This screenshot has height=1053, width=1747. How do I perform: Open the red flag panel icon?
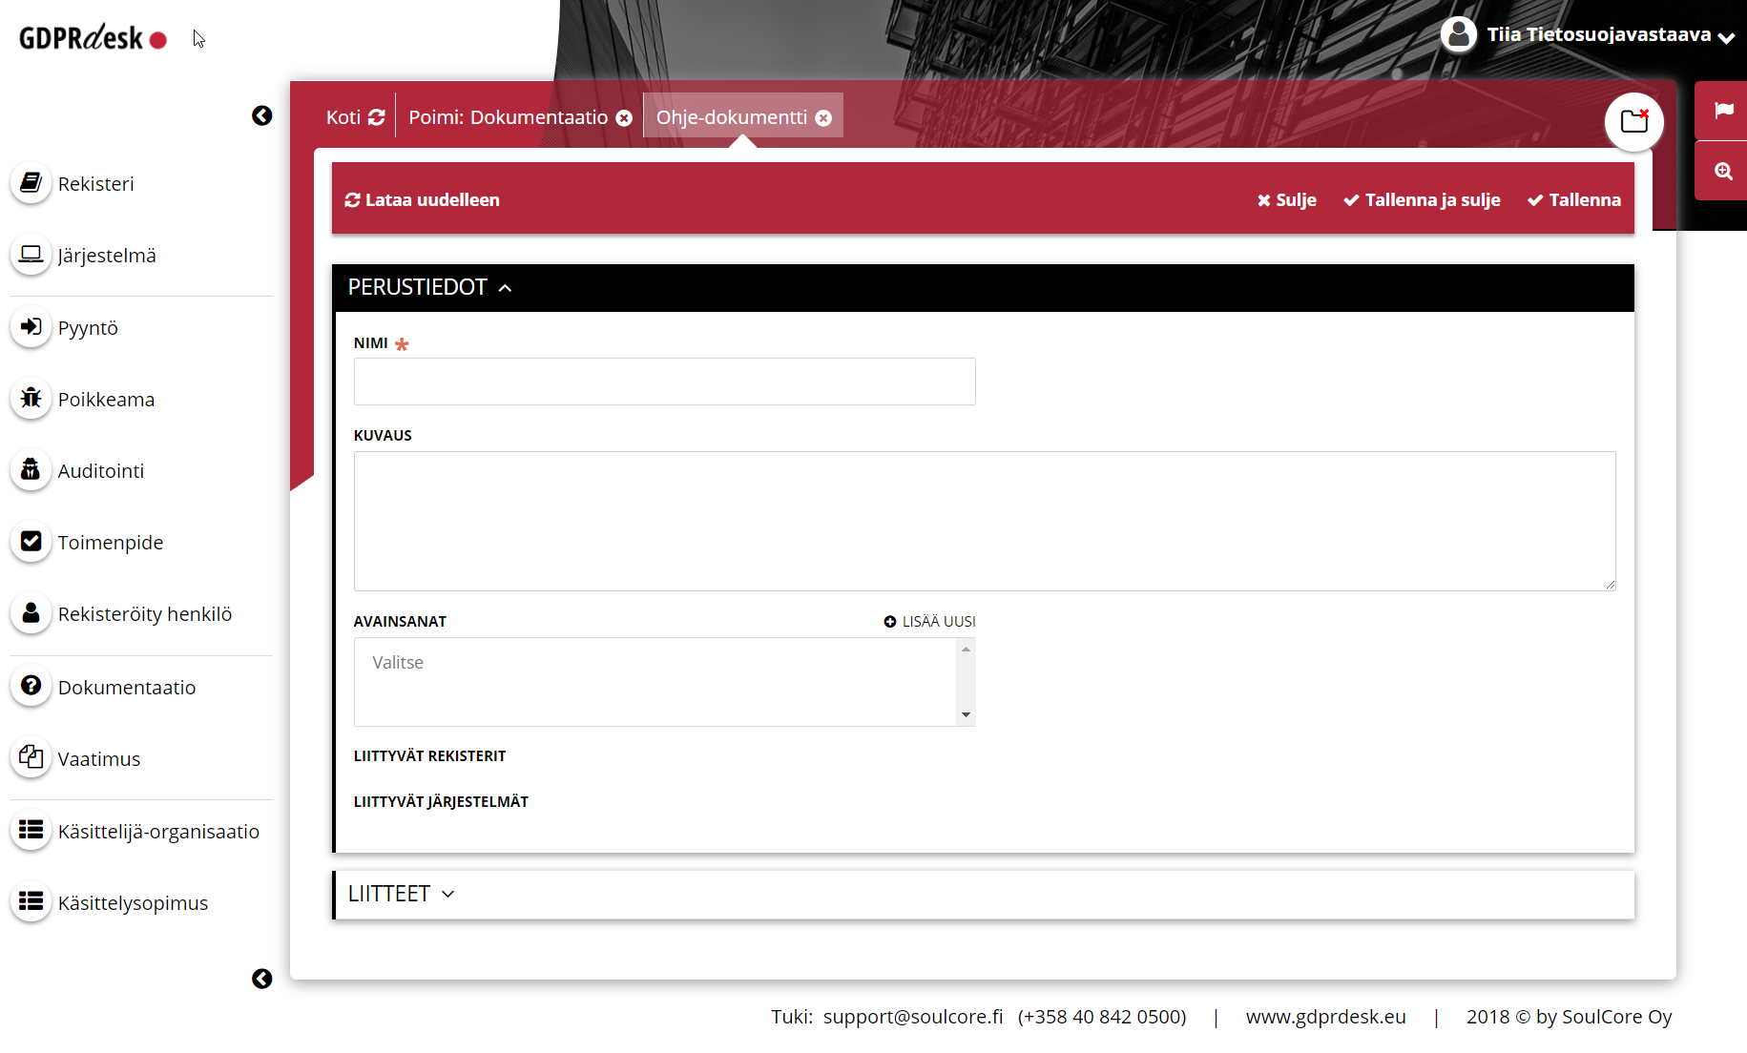(x=1723, y=111)
